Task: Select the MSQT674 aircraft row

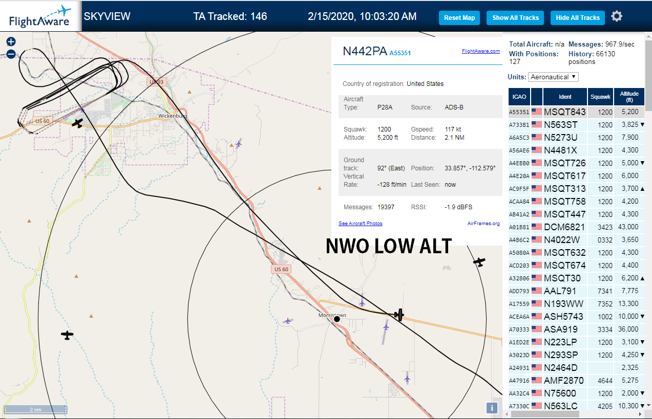Action: pos(576,266)
